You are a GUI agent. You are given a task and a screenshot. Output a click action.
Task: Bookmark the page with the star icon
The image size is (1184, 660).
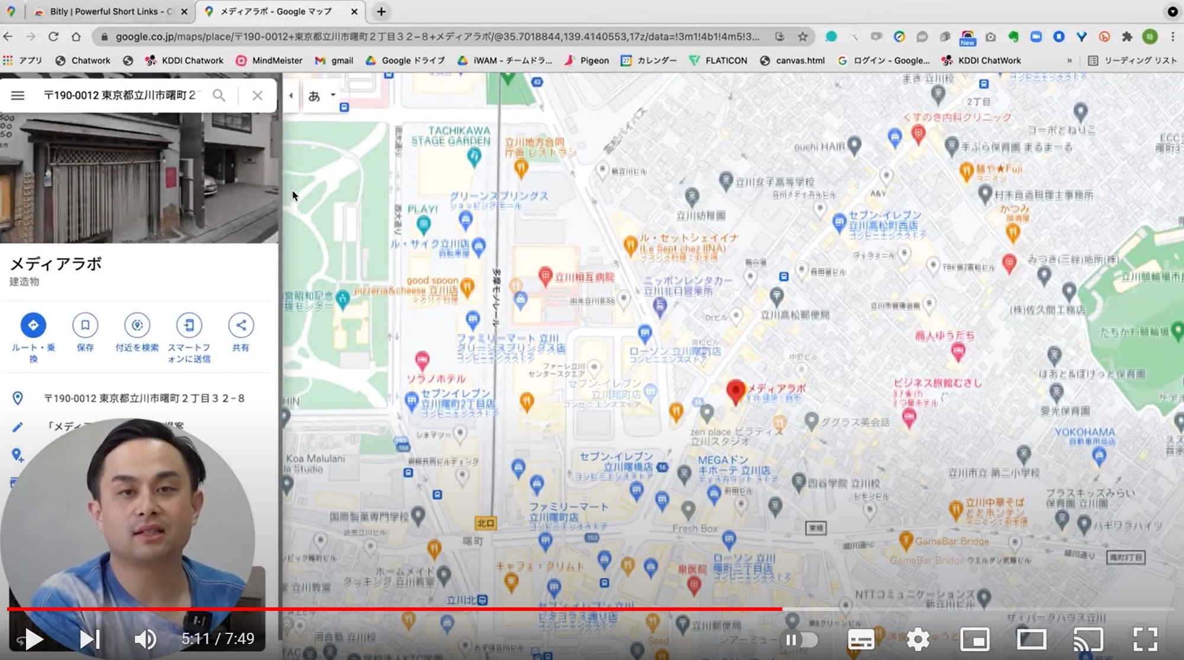pyautogui.click(x=802, y=37)
